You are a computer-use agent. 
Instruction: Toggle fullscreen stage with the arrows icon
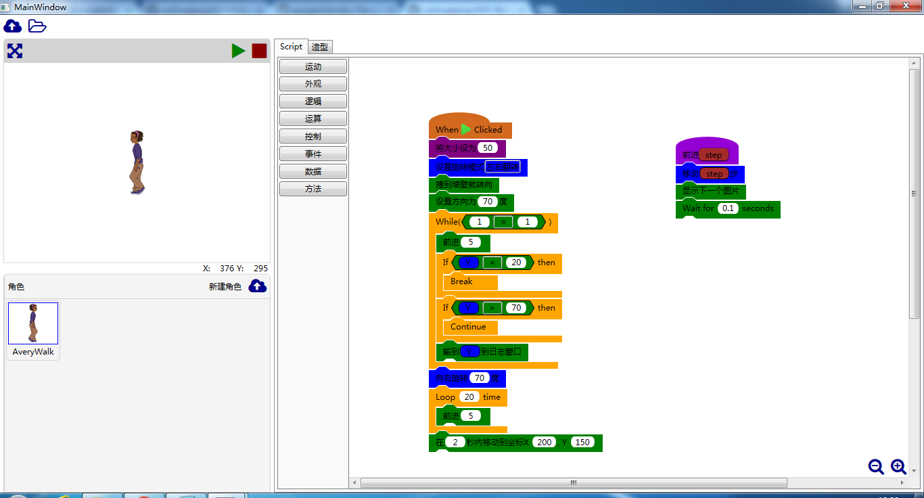[x=15, y=51]
